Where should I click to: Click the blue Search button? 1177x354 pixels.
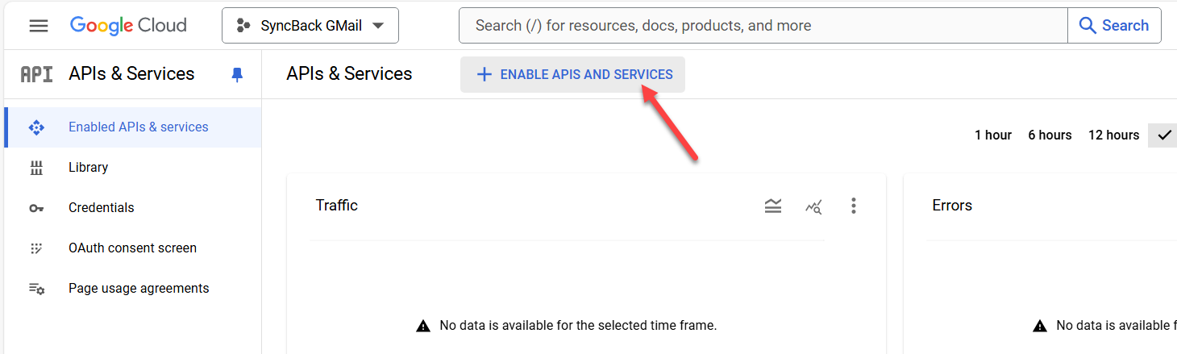[1114, 26]
